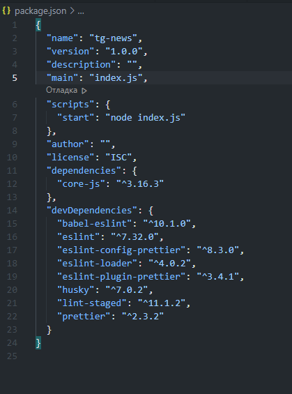Click the "ISC" license value
Screen dimensions: 292x394
point(118,158)
